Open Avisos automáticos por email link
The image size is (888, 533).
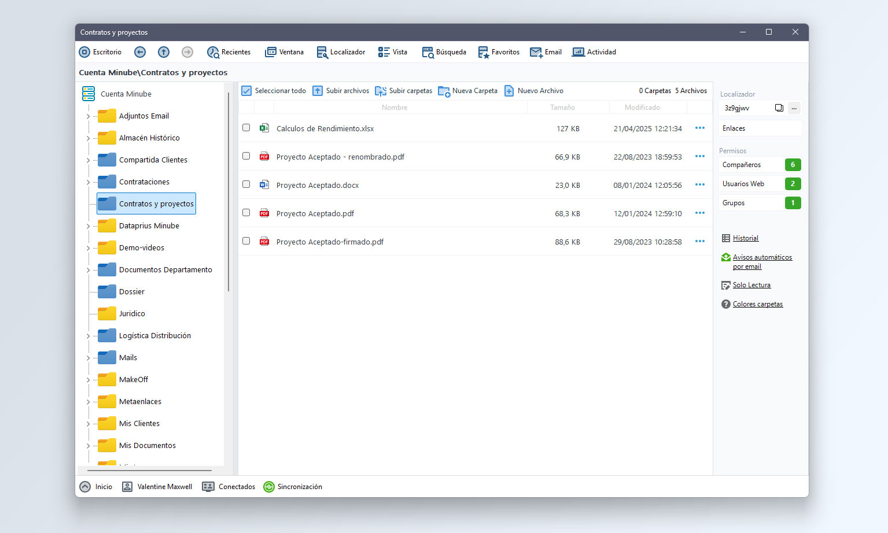click(762, 262)
